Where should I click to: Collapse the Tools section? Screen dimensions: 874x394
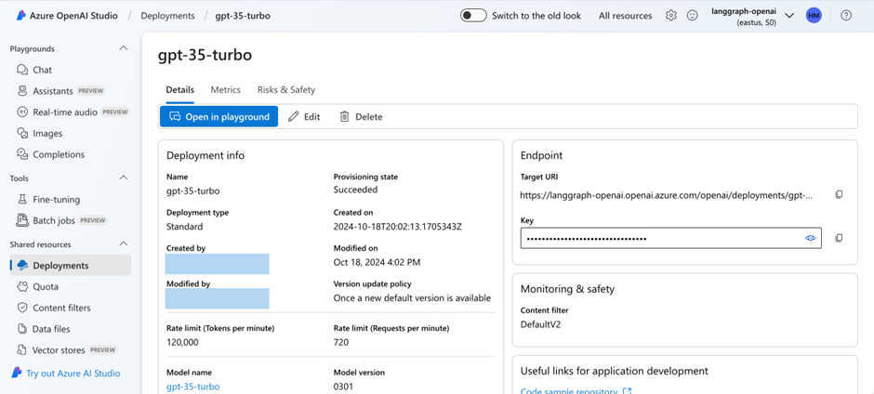(x=124, y=177)
